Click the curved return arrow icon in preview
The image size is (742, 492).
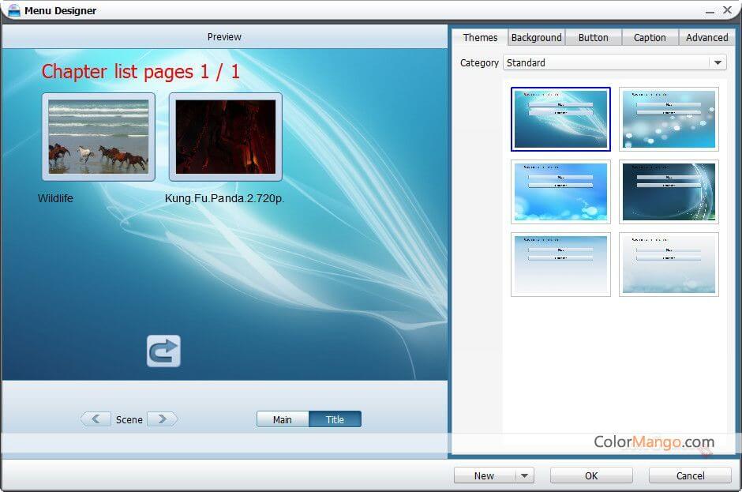[163, 351]
